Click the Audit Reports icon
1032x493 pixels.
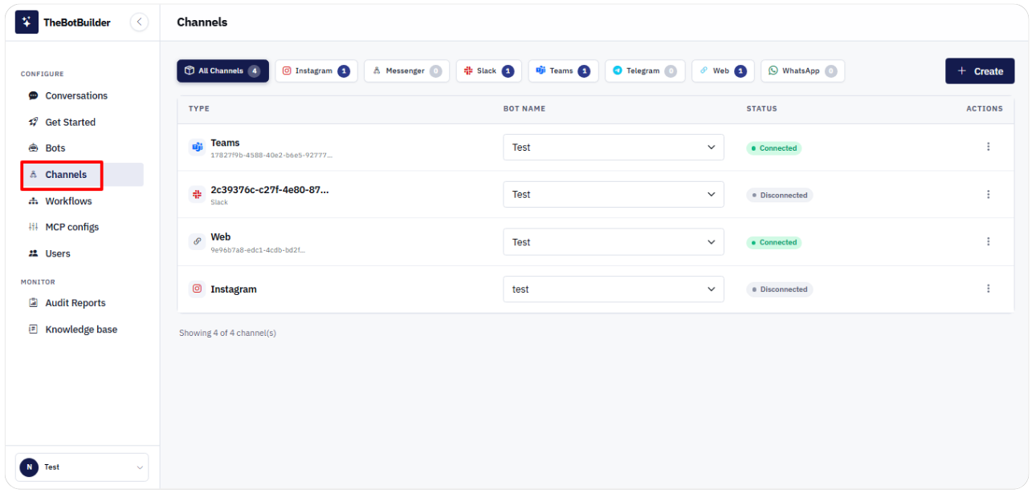point(33,303)
